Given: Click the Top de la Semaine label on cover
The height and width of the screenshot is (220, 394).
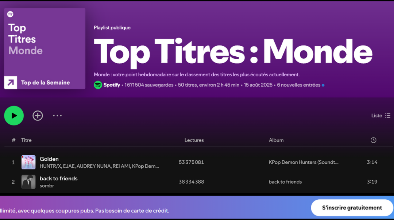Looking at the screenshot, I should (x=46, y=83).
